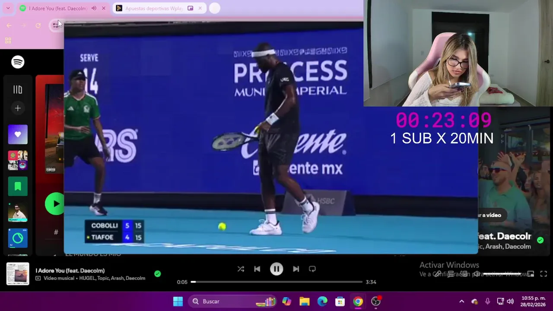Skip to the next track
553x311 pixels.
(x=296, y=269)
